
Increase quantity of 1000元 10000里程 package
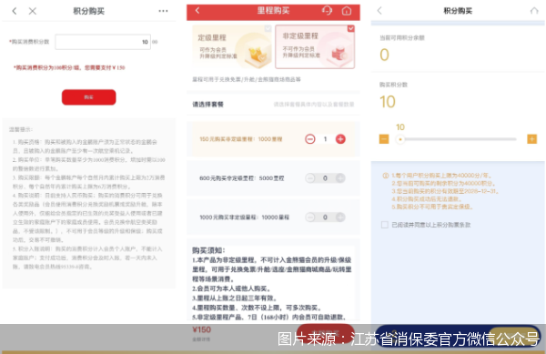click(340, 217)
